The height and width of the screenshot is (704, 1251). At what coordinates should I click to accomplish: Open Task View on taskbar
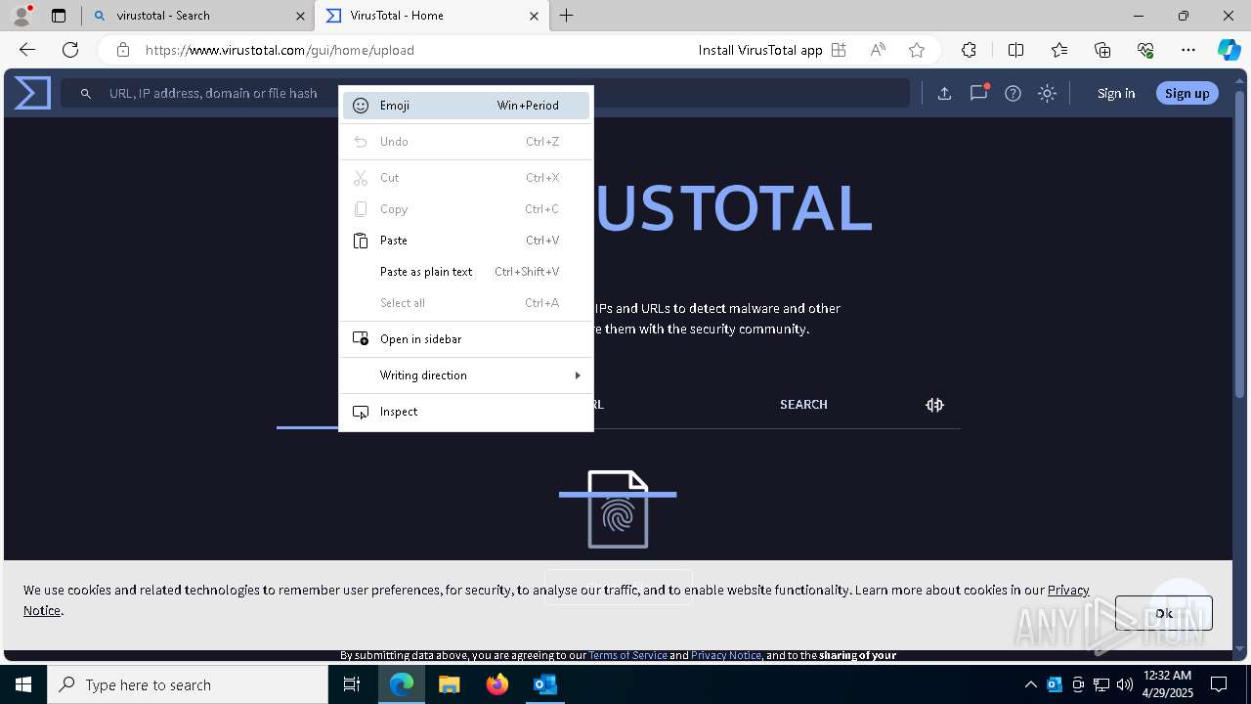[x=352, y=684]
